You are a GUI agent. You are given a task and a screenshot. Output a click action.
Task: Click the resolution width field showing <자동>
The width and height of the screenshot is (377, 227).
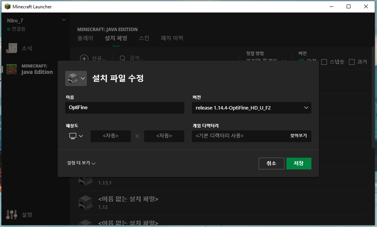pyautogui.click(x=111, y=136)
